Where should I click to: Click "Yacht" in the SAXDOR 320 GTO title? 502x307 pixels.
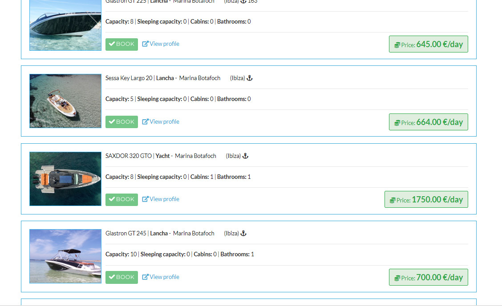(x=162, y=156)
